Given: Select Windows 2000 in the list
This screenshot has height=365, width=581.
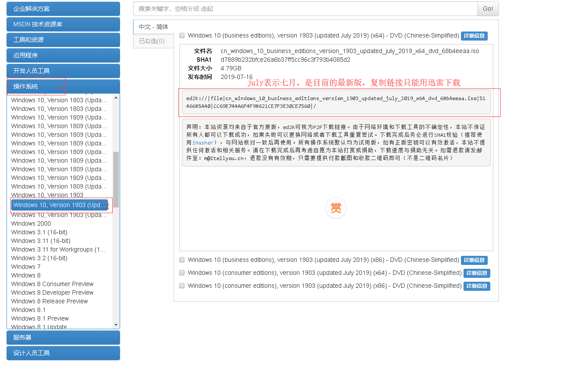Looking at the screenshot, I should (31, 223).
